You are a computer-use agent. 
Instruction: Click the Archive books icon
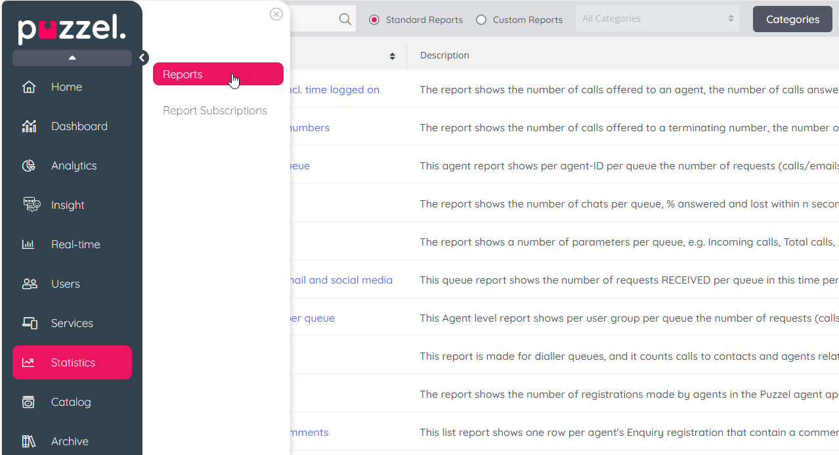point(29,441)
